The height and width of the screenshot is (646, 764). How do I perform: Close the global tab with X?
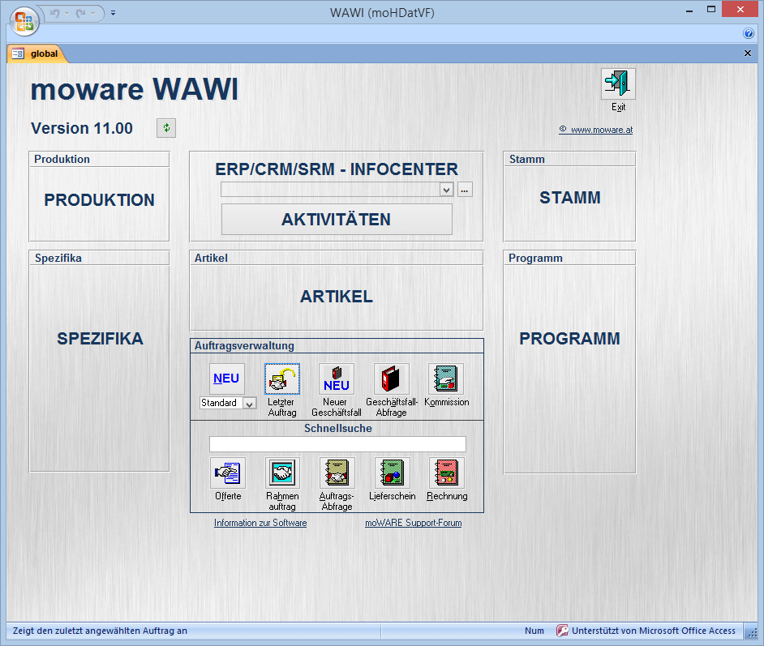point(748,53)
